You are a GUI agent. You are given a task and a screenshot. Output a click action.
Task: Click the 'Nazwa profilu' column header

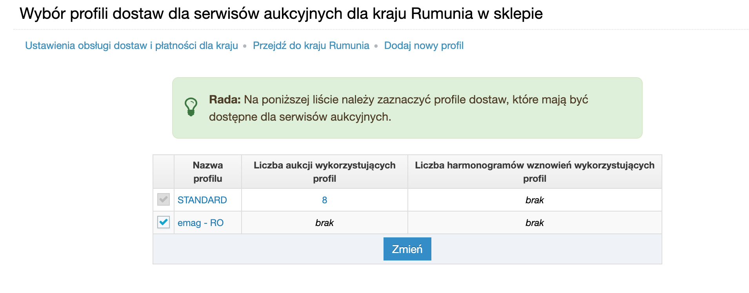[x=208, y=172]
